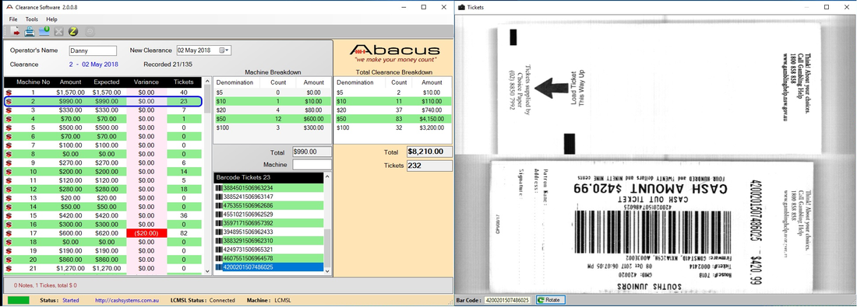
Task: Click the Abacus logo in the peach panel
Action: 394,52
